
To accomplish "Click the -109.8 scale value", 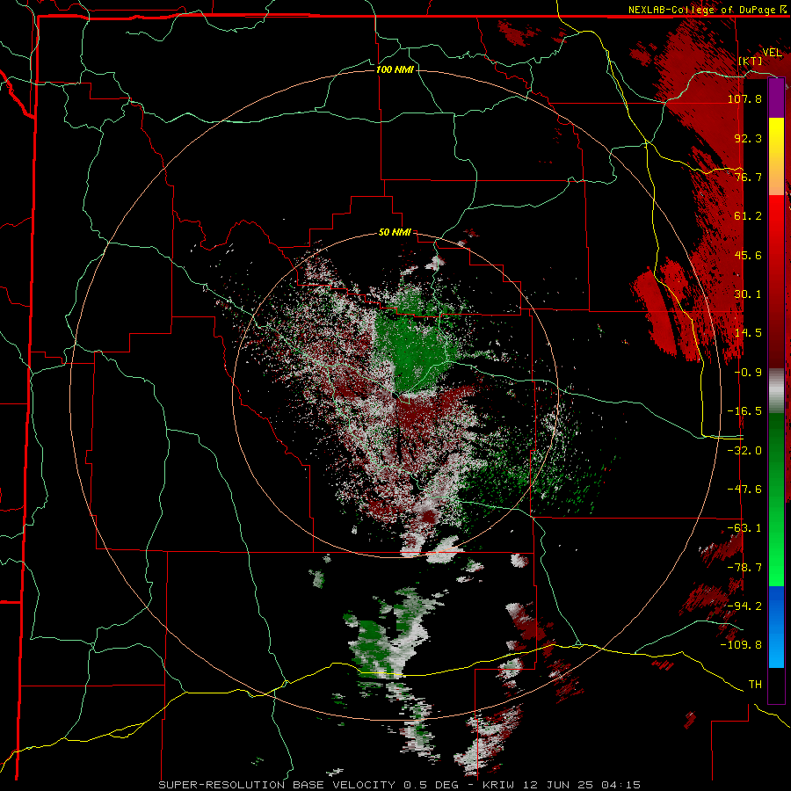I will coord(741,645).
